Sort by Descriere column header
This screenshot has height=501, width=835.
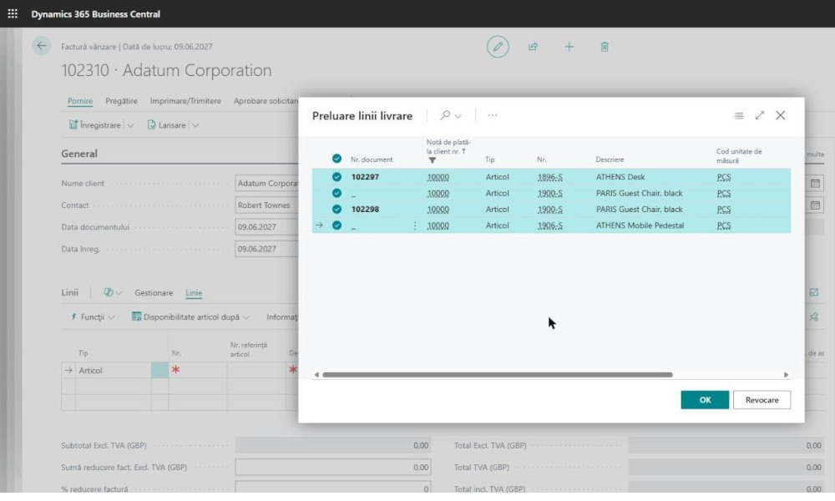(610, 159)
